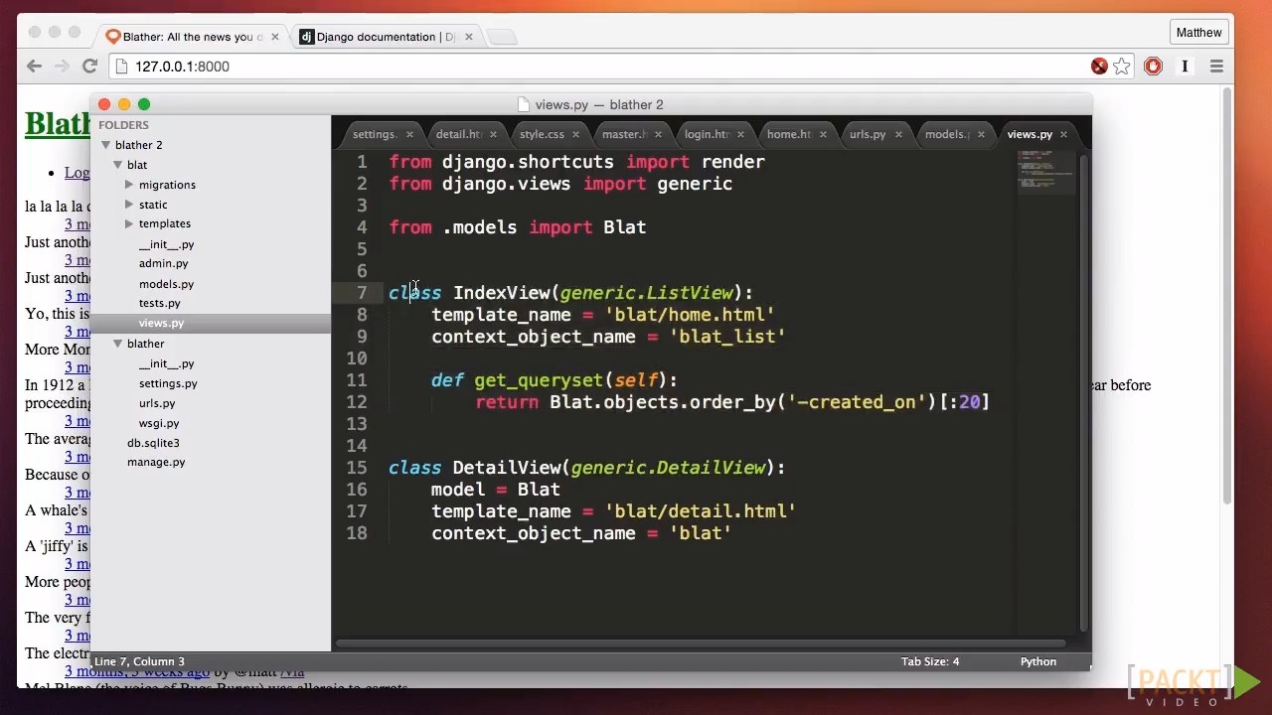Expand the templates folder
The height and width of the screenshot is (715, 1272).
click(129, 223)
